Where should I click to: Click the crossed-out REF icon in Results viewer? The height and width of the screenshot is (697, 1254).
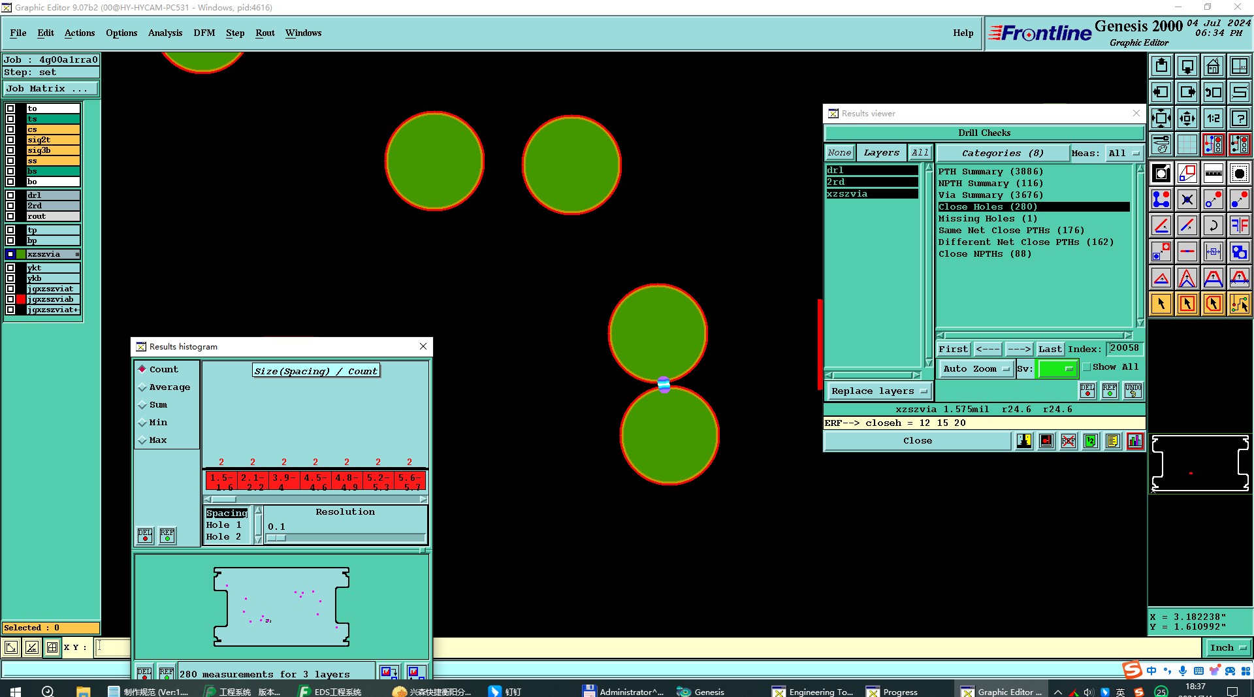pos(1069,441)
